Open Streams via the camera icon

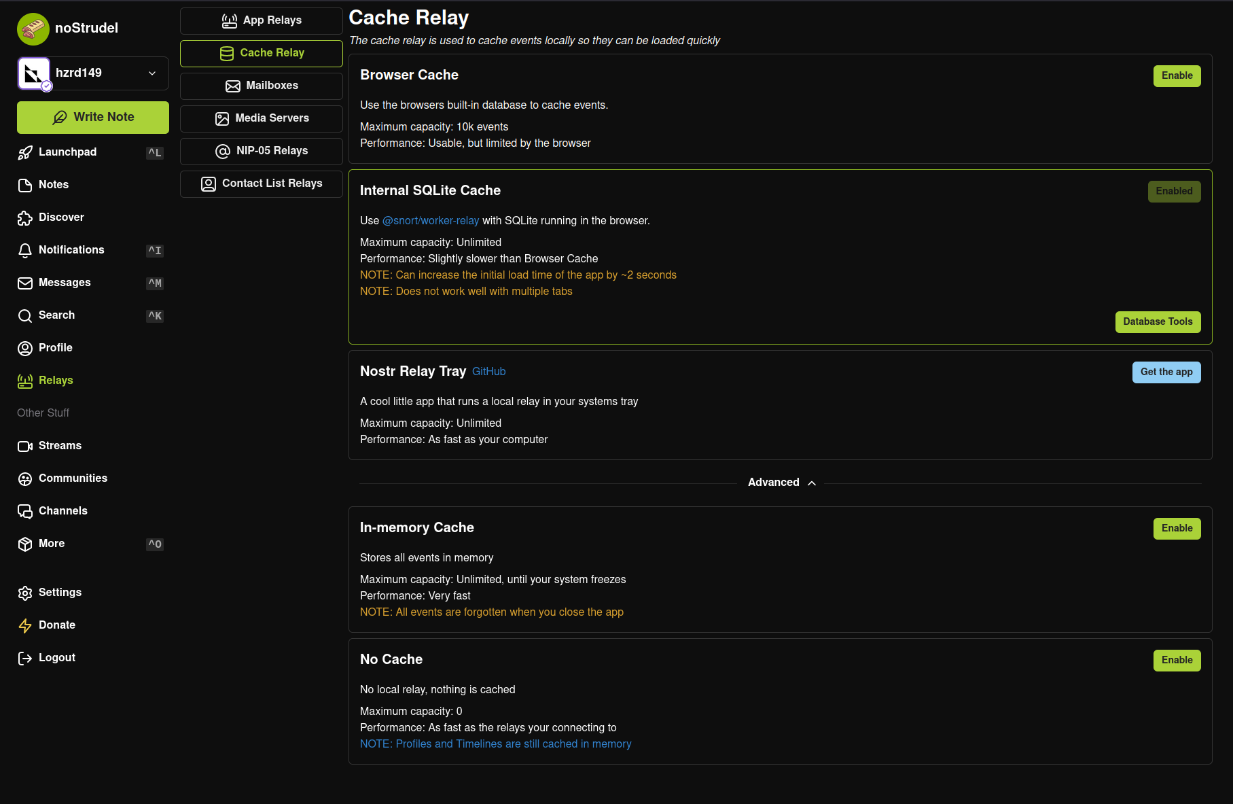pos(25,447)
